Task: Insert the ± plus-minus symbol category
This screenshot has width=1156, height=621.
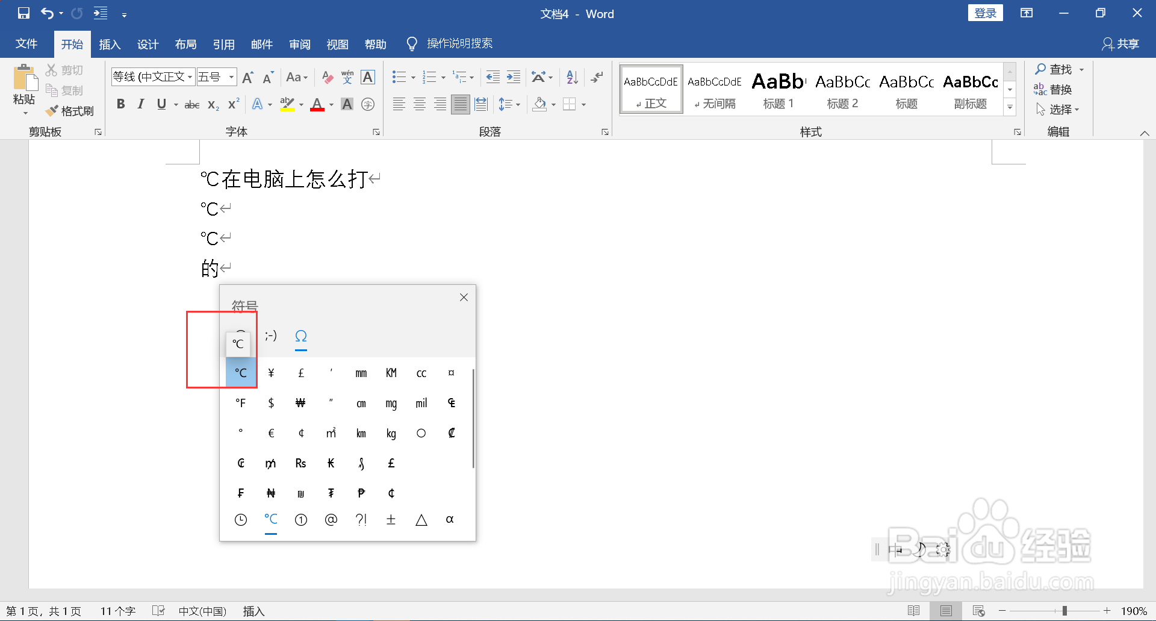Action: (x=391, y=520)
